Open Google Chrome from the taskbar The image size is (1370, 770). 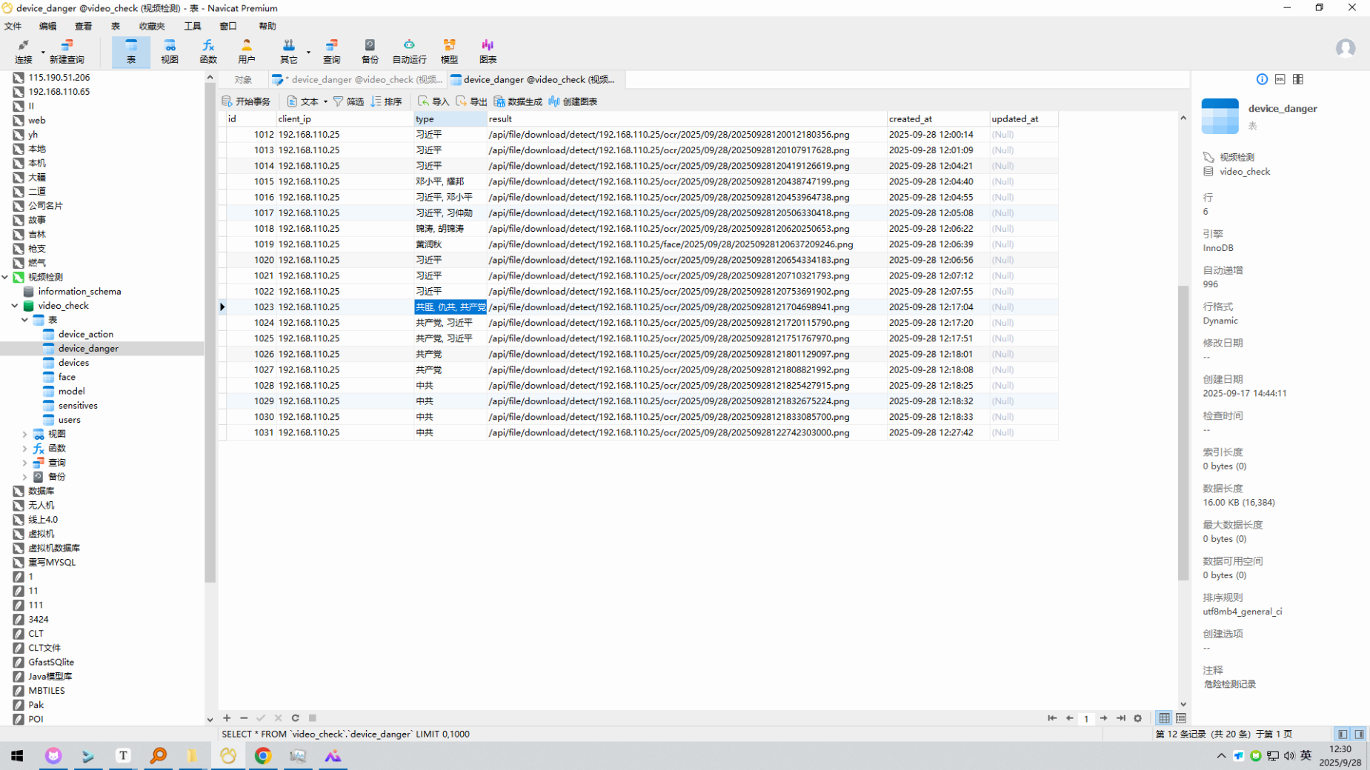tap(263, 756)
